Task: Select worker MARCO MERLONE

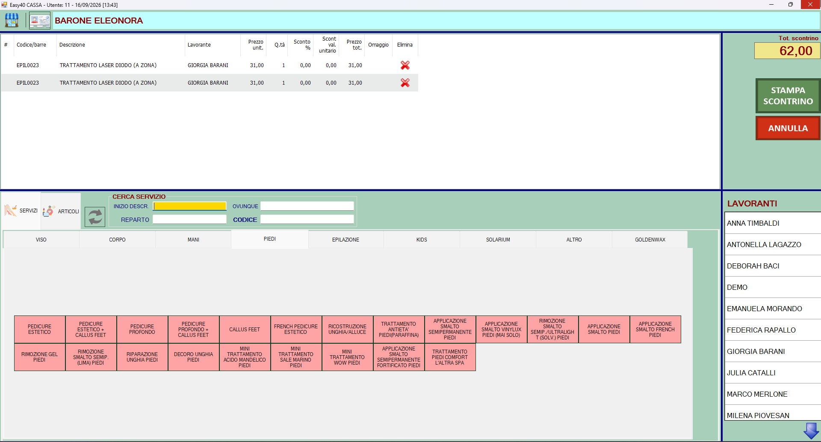Action: click(772, 394)
